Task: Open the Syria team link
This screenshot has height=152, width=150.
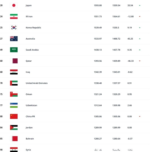Action: tap(28, 150)
